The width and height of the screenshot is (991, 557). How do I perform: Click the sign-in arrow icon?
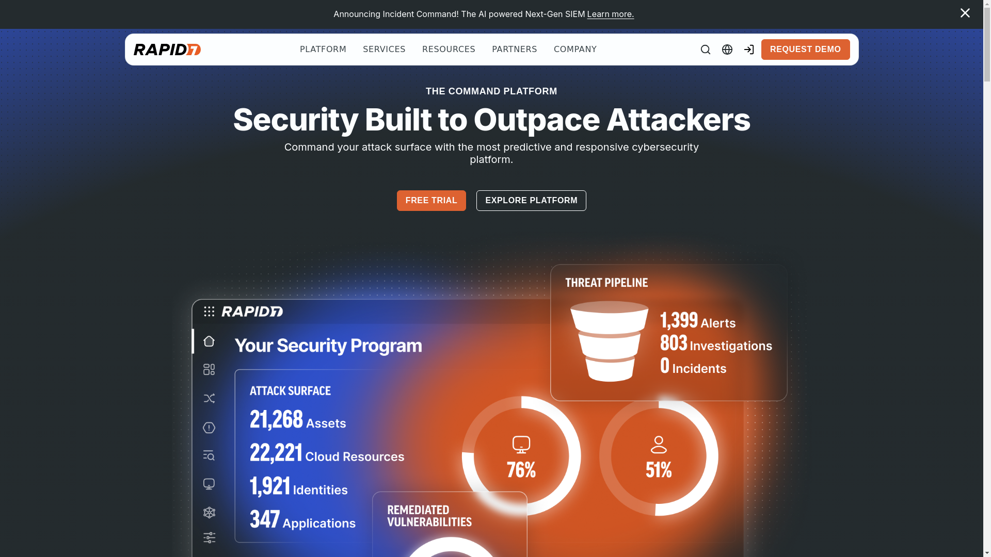point(749,50)
